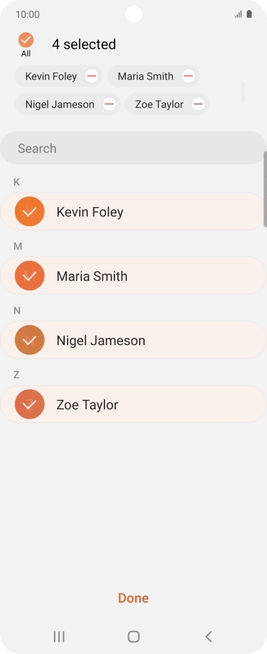Deselect Nigel Jameson's checkmark circle

point(30,340)
